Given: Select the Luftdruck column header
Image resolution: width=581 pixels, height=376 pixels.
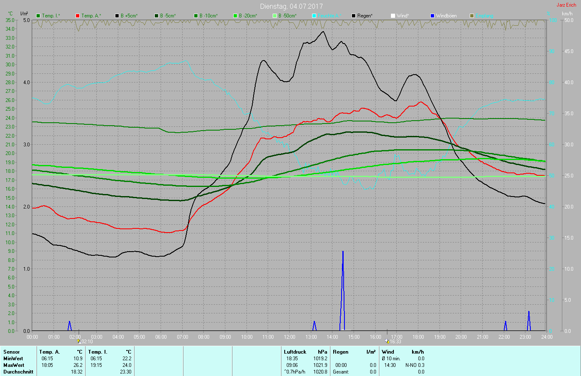Looking at the screenshot, I should tap(295, 352).
